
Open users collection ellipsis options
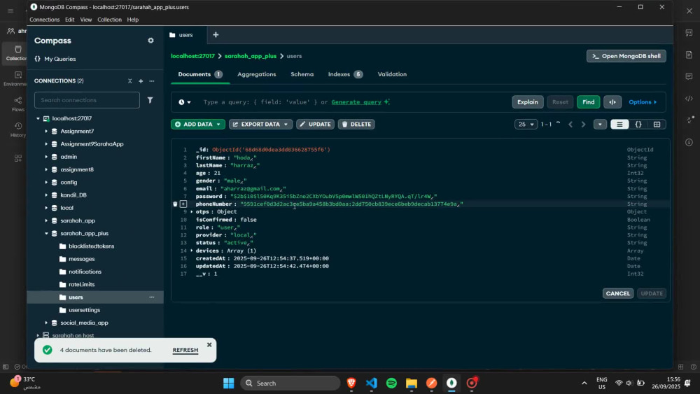[x=152, y=297]
